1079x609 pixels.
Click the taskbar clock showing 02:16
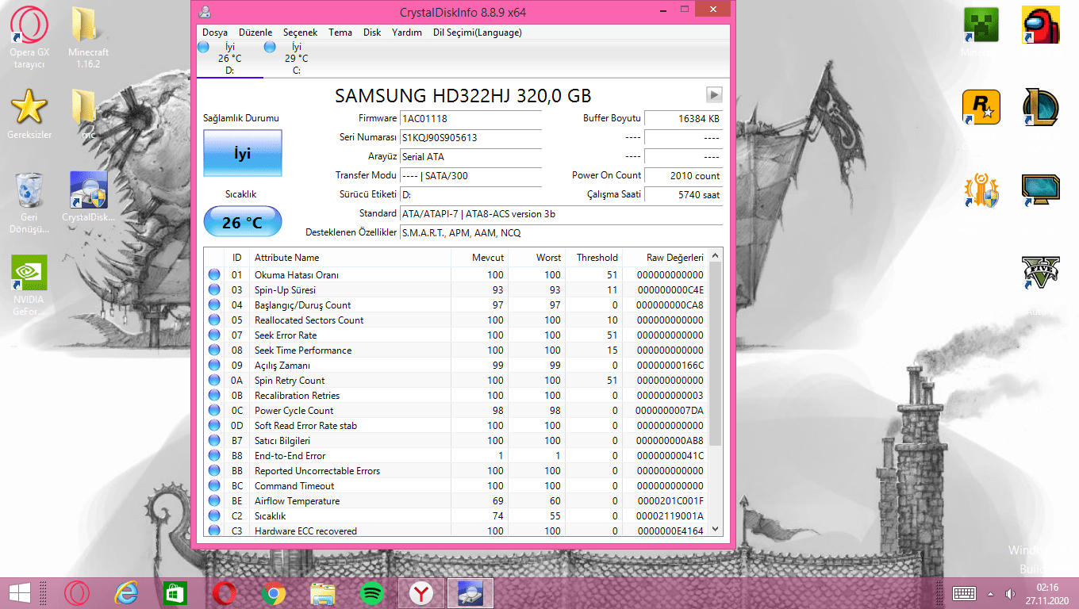1047,593
